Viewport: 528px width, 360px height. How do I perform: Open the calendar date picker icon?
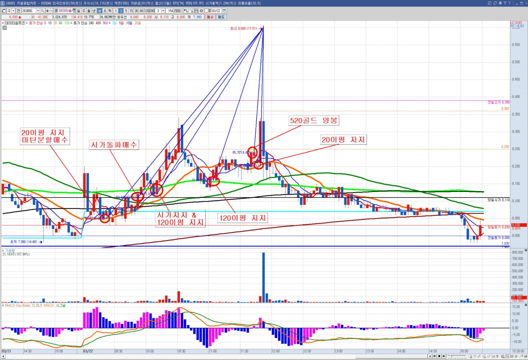tap(224, 11)
